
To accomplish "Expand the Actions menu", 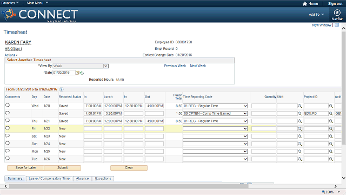I will point(11,55).
